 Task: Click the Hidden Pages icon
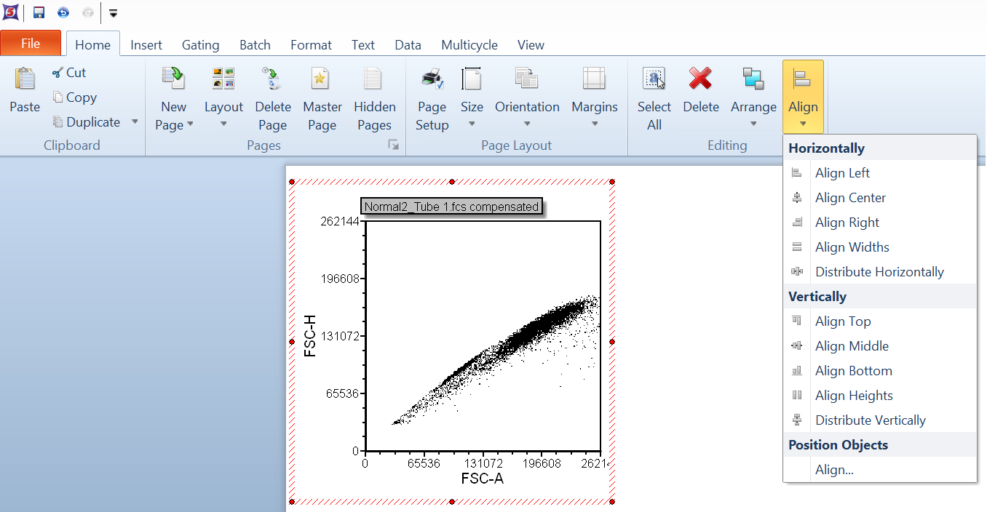pyautogui.click(x=374, y=79)
